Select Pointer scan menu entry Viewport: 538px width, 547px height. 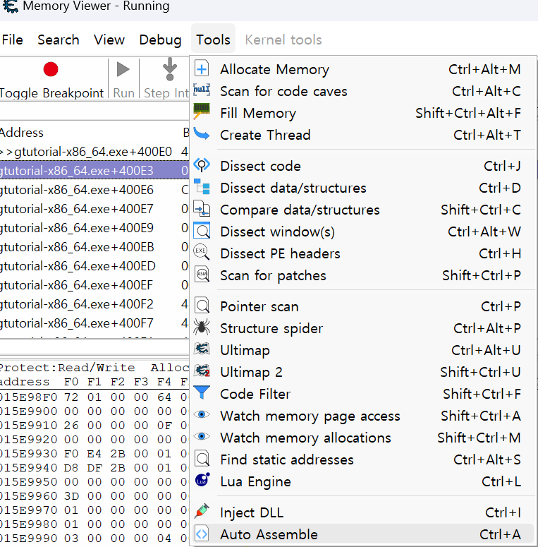click(363, 306)
